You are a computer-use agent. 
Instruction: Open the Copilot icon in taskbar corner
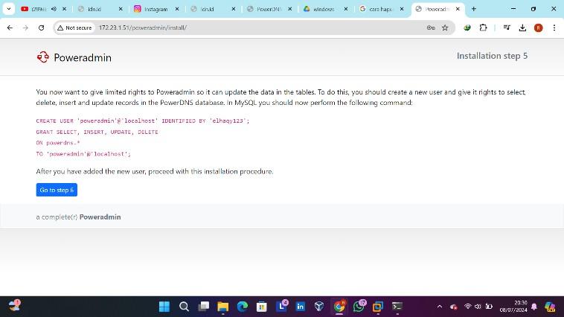pos(550,307)
